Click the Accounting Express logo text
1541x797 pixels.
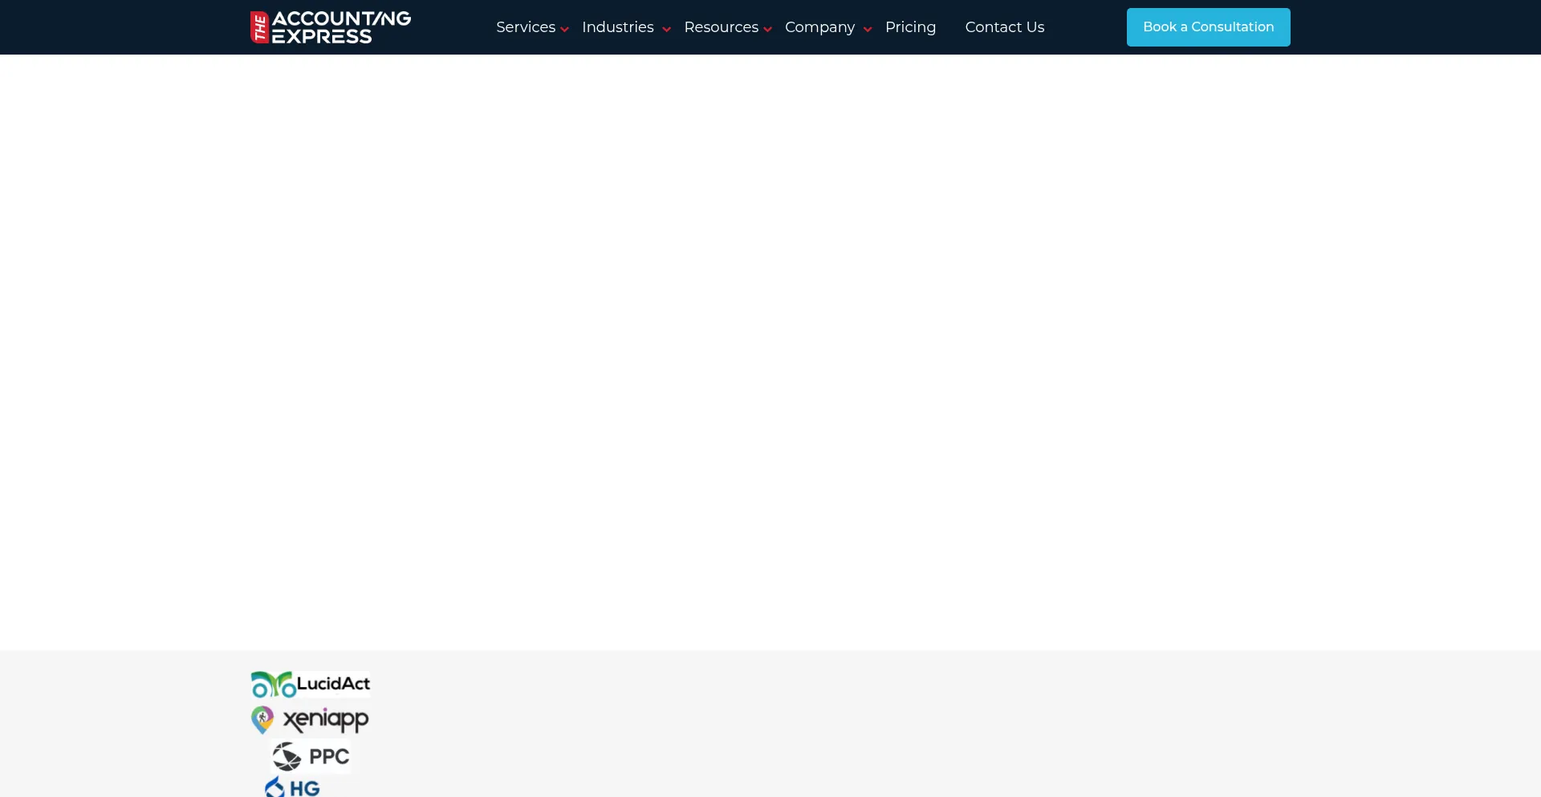(x=341, y=27)
